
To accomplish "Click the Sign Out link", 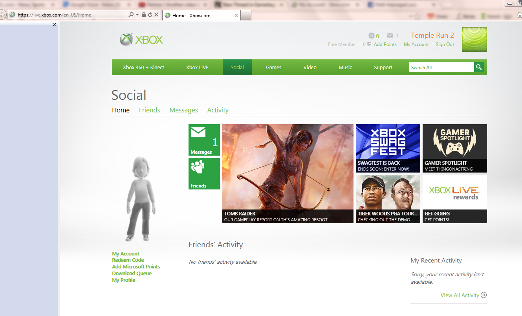I will click(x=445, y=44).
